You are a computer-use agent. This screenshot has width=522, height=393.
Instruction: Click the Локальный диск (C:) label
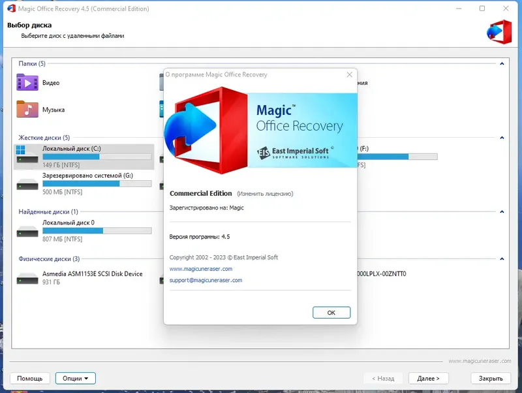tap(72, 149)
